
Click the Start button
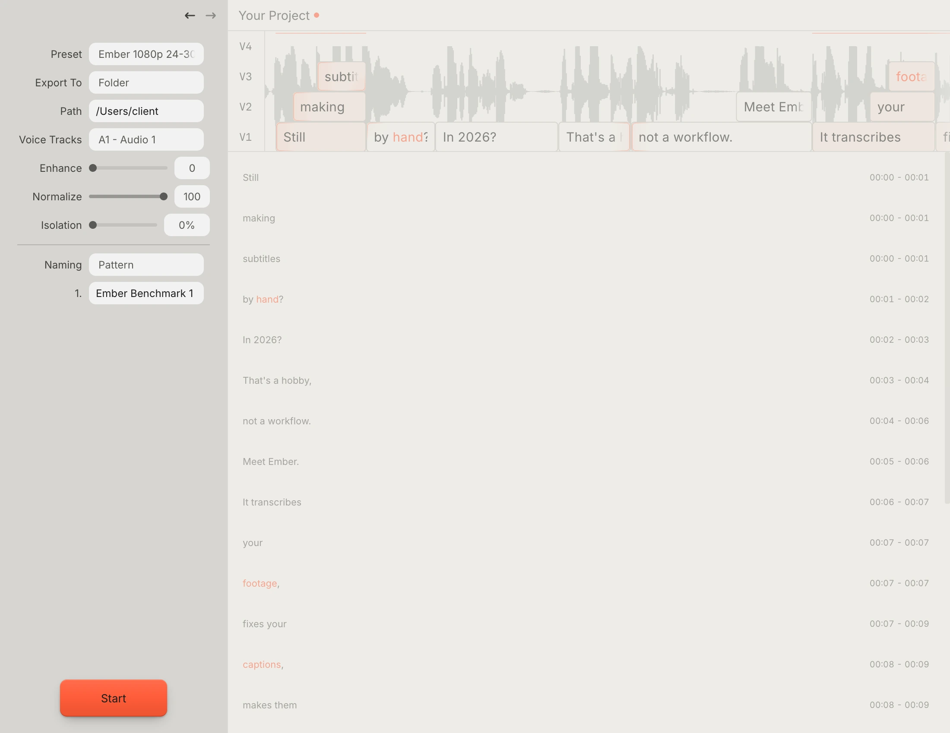click(114, 698)
